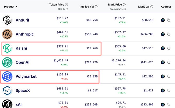Open Solana explorer icon in OpenAI row
The width and height of the screenshot is (175, 108).
click(163, 62)
